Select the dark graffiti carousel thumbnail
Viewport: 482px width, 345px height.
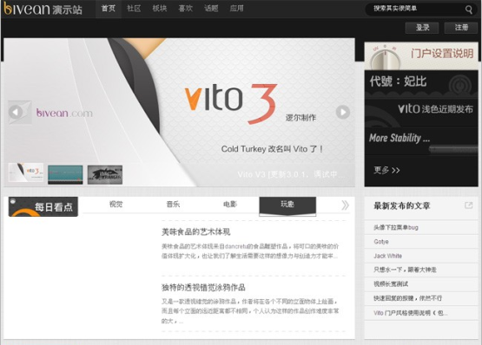[x=105, y=174]
